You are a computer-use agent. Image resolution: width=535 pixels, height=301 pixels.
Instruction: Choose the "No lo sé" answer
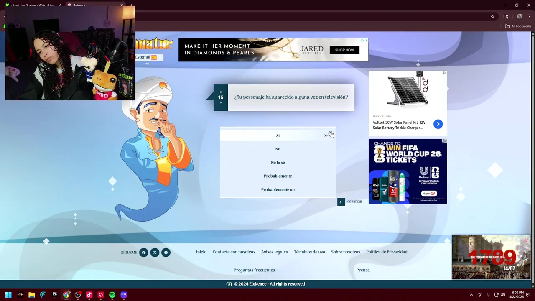click(x=278, y=163)
